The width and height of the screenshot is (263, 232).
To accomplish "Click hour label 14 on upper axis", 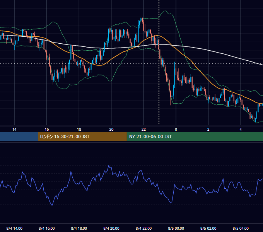I will tap(14, 130).
